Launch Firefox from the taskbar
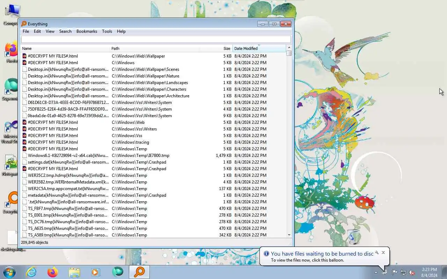The width and height of the screenshot is (447, 279). point(53,272)
